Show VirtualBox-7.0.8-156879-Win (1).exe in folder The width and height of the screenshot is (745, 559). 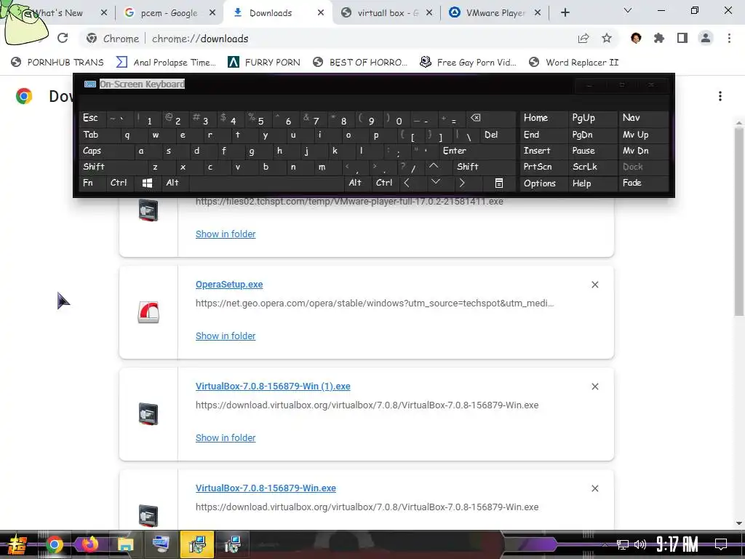pyautogui.click(x=226, y=437)
